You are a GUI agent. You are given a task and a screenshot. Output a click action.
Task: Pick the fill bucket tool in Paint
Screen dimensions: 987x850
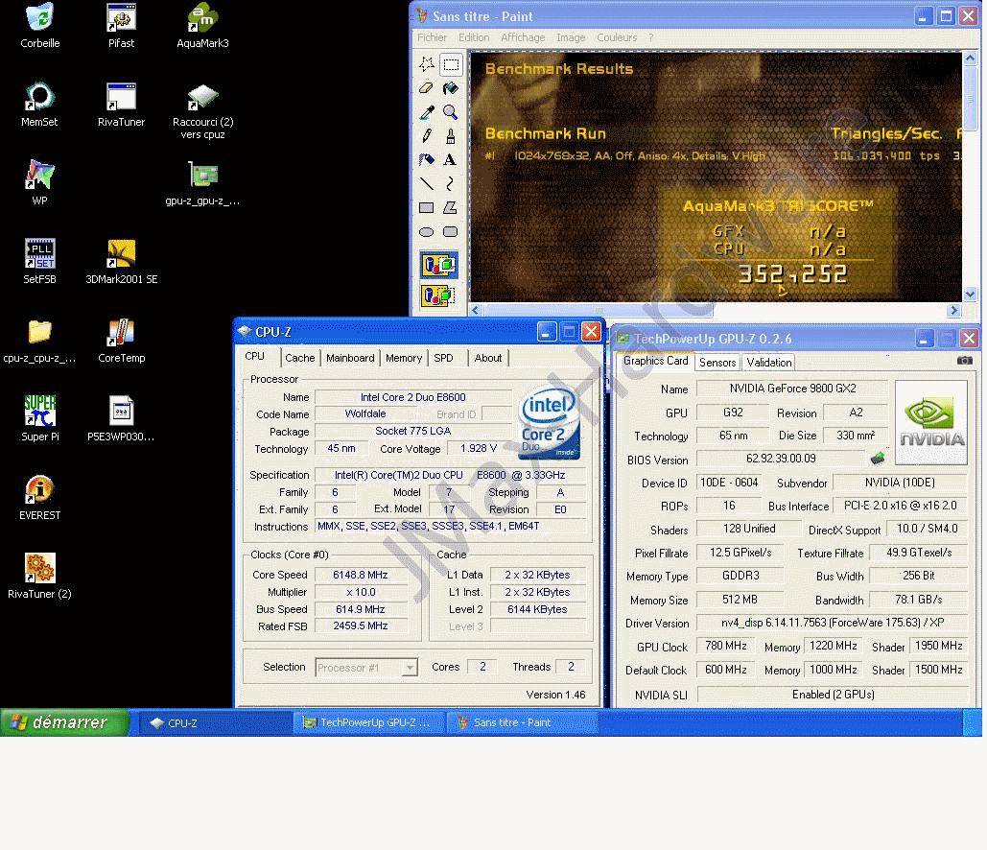451,88
